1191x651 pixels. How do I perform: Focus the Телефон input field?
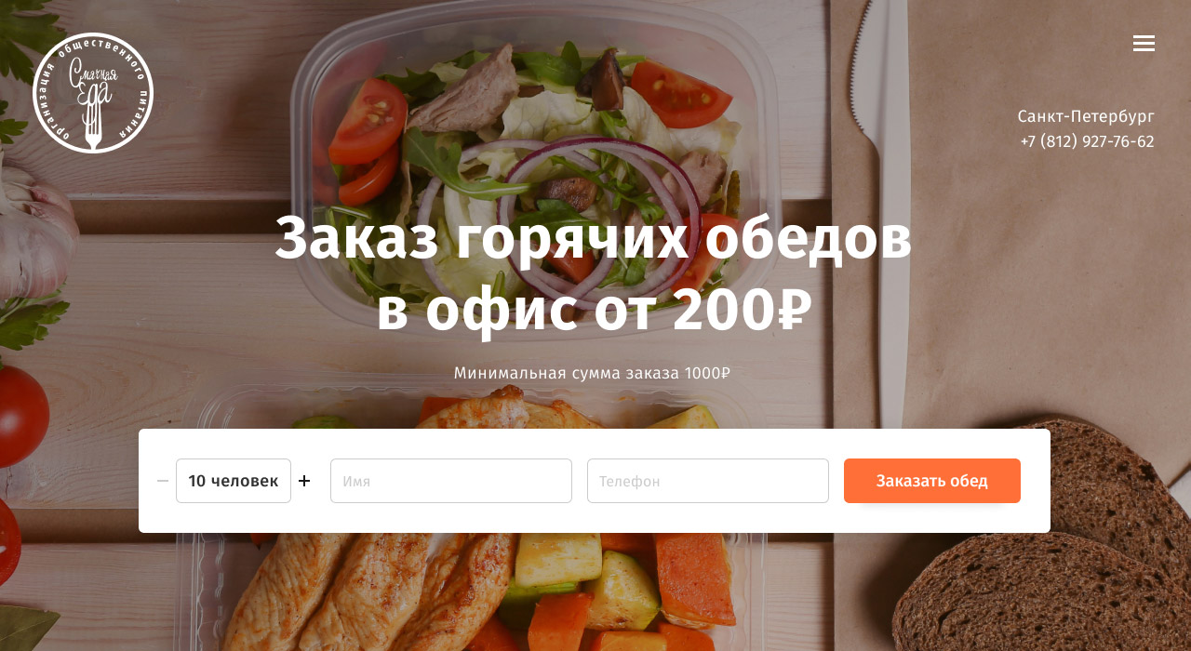tap(708, 481)
